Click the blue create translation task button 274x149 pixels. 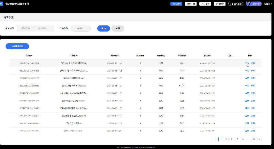(x=17, y=46)
